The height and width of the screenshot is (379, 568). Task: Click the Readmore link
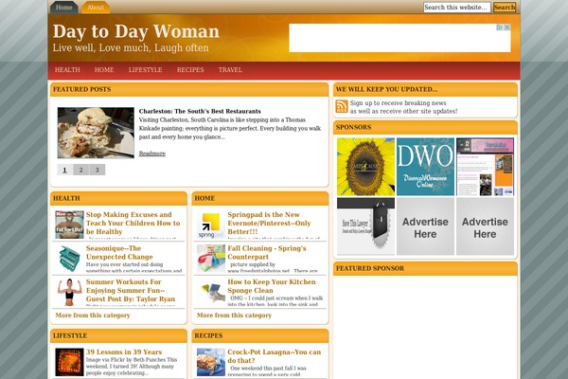click(152, 153)
